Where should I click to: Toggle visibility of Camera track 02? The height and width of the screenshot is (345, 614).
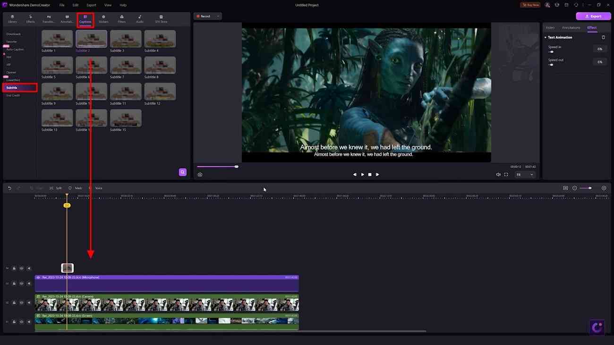click(x=21, y=303)
